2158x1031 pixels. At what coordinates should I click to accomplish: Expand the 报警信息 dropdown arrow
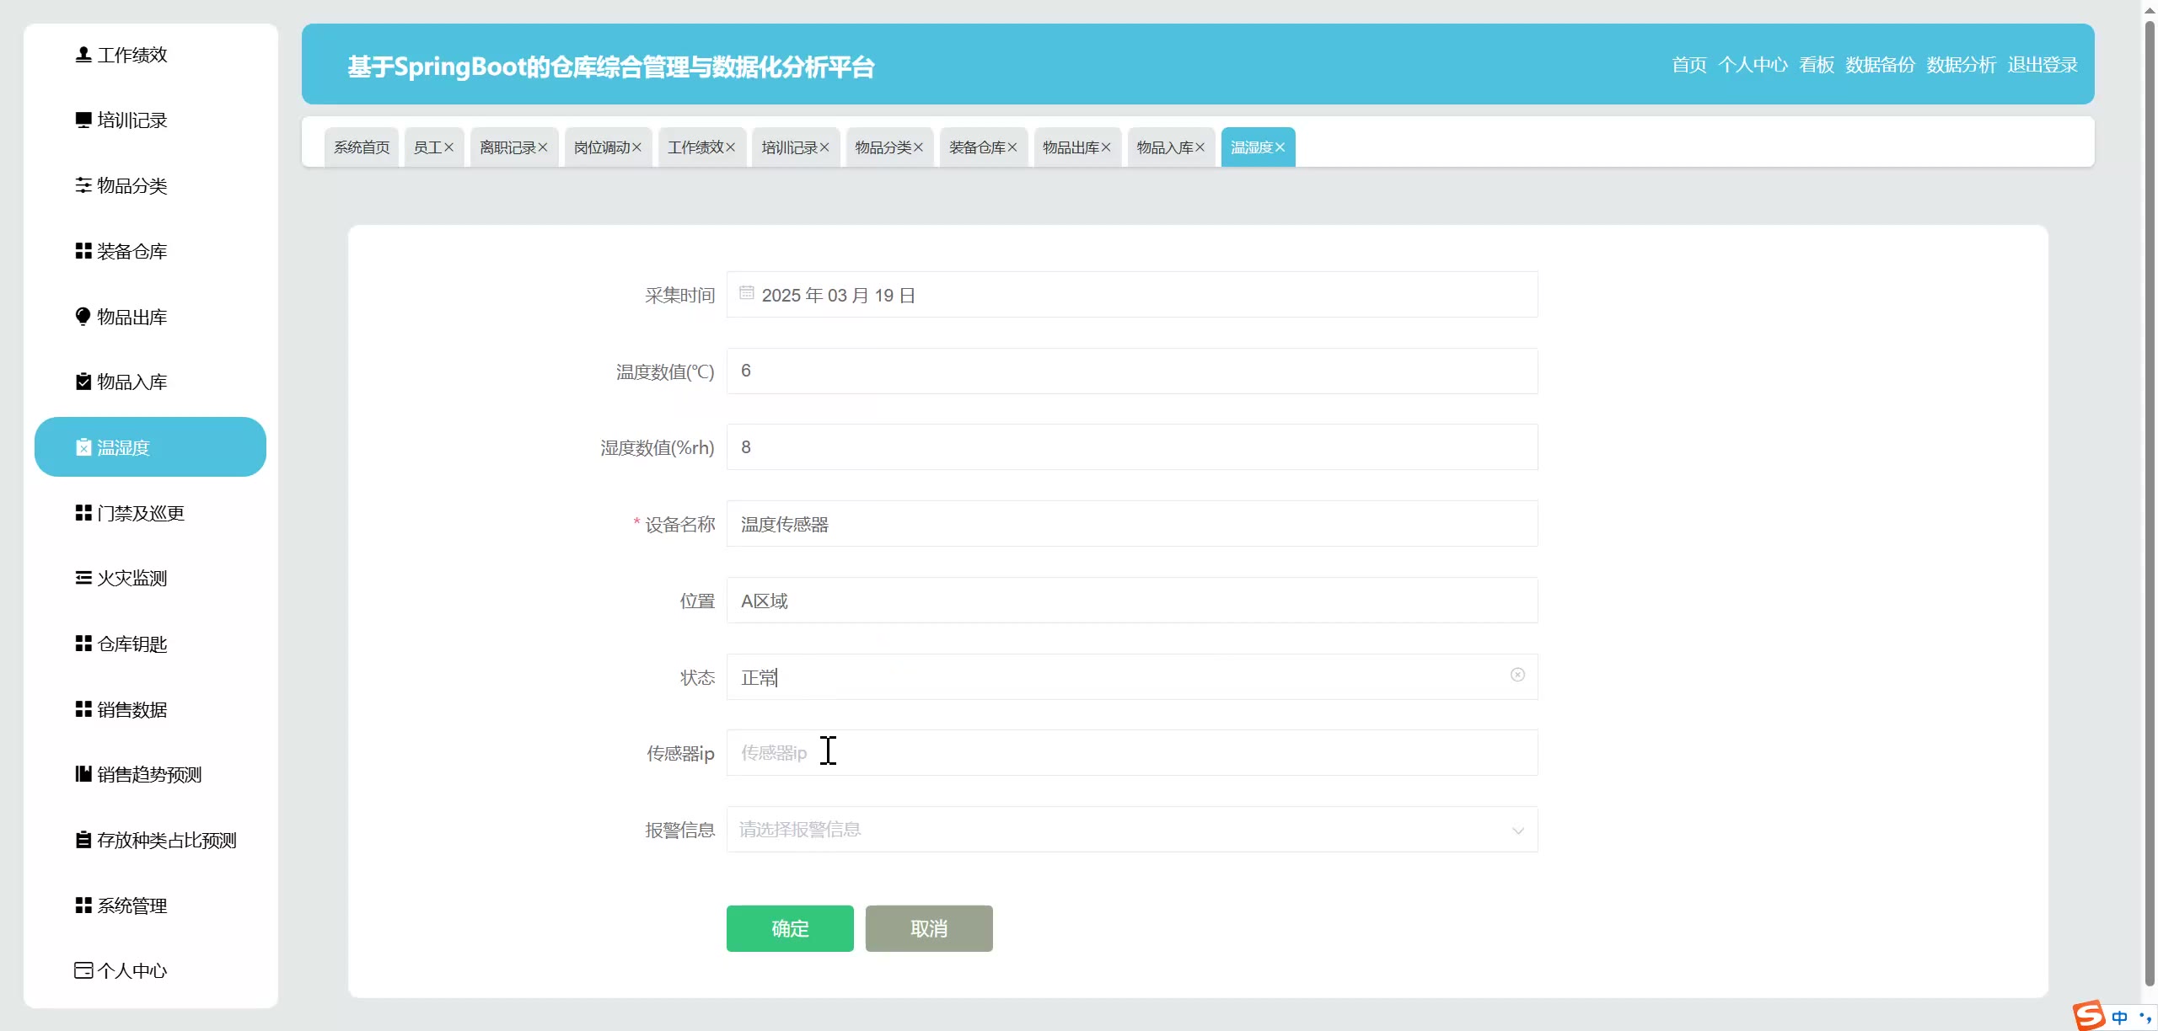click(x=1517, y=831)
